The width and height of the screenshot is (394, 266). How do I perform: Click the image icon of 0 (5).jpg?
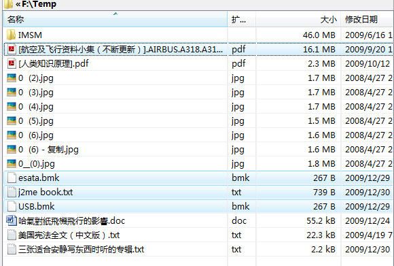coord(12,121)
